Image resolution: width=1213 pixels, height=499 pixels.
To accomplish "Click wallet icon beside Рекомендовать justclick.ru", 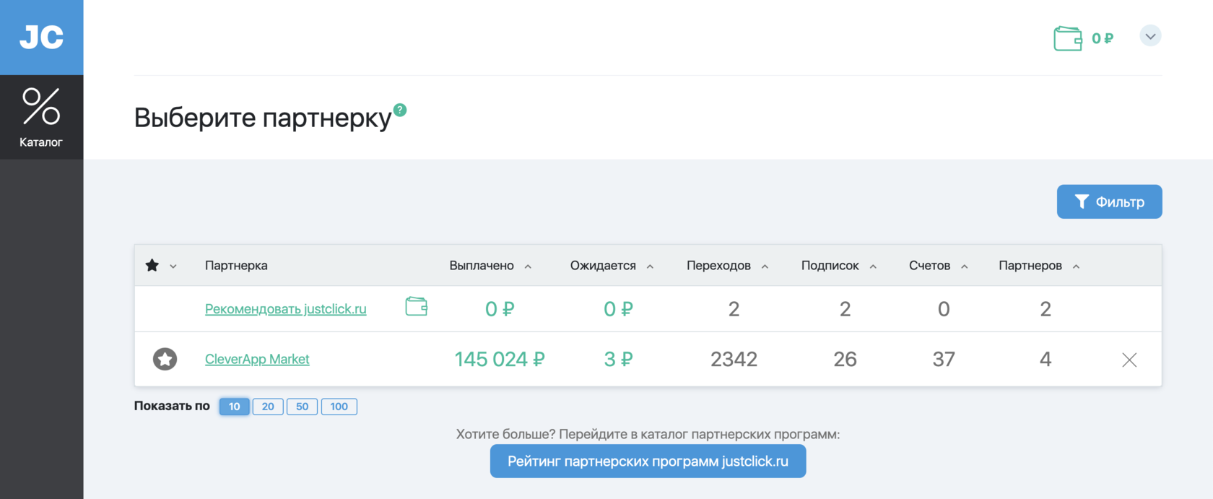I will [x=416, y=307].
